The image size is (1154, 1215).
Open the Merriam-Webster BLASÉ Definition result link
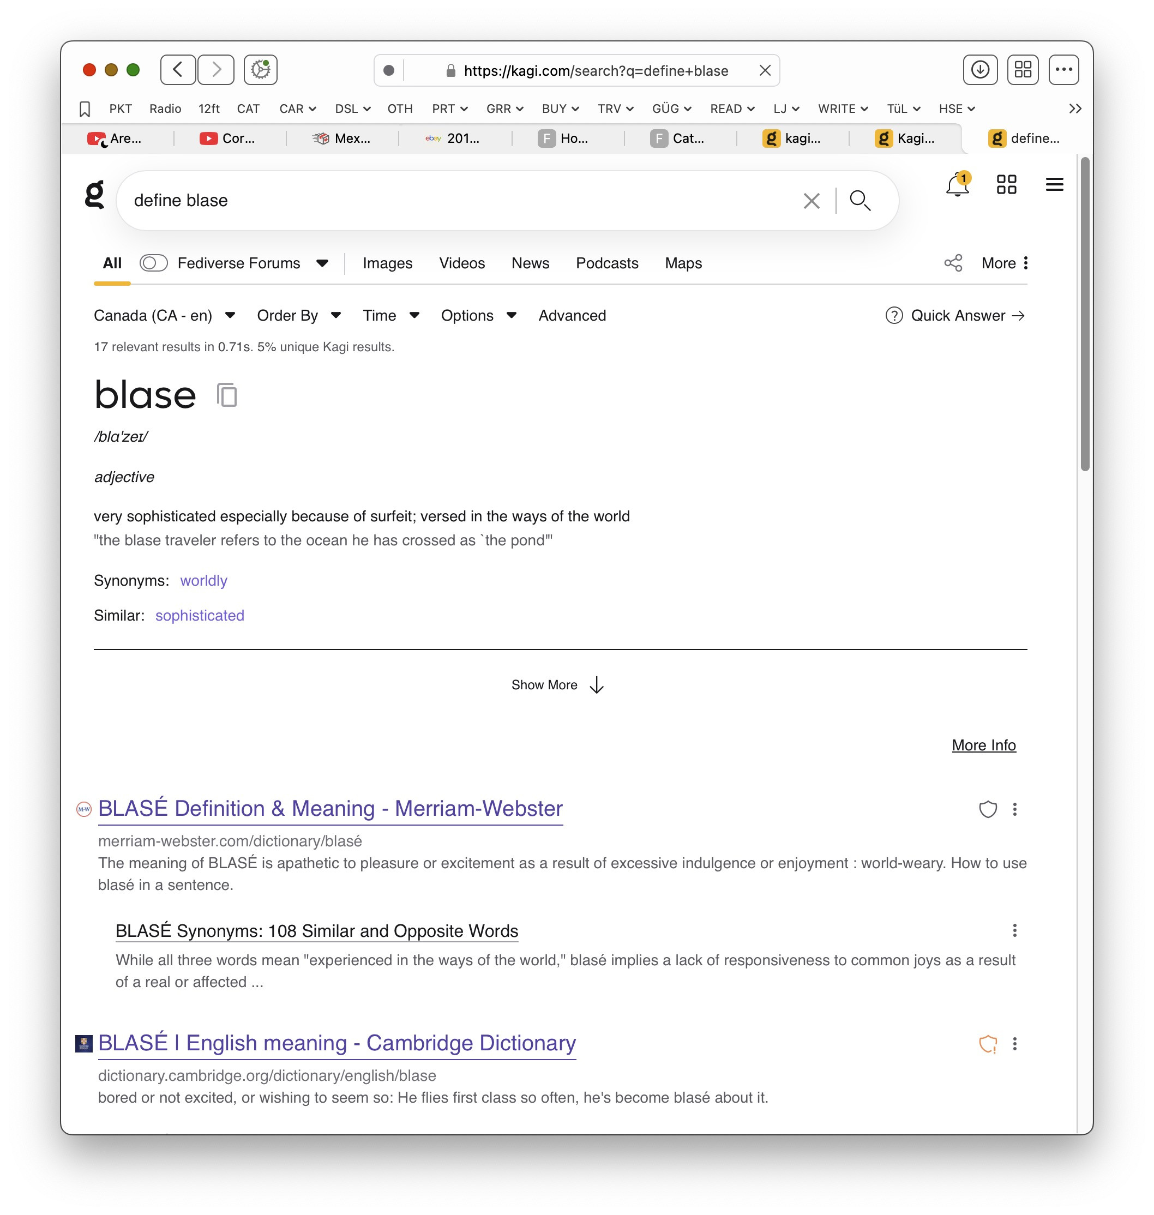coord(330,808)
